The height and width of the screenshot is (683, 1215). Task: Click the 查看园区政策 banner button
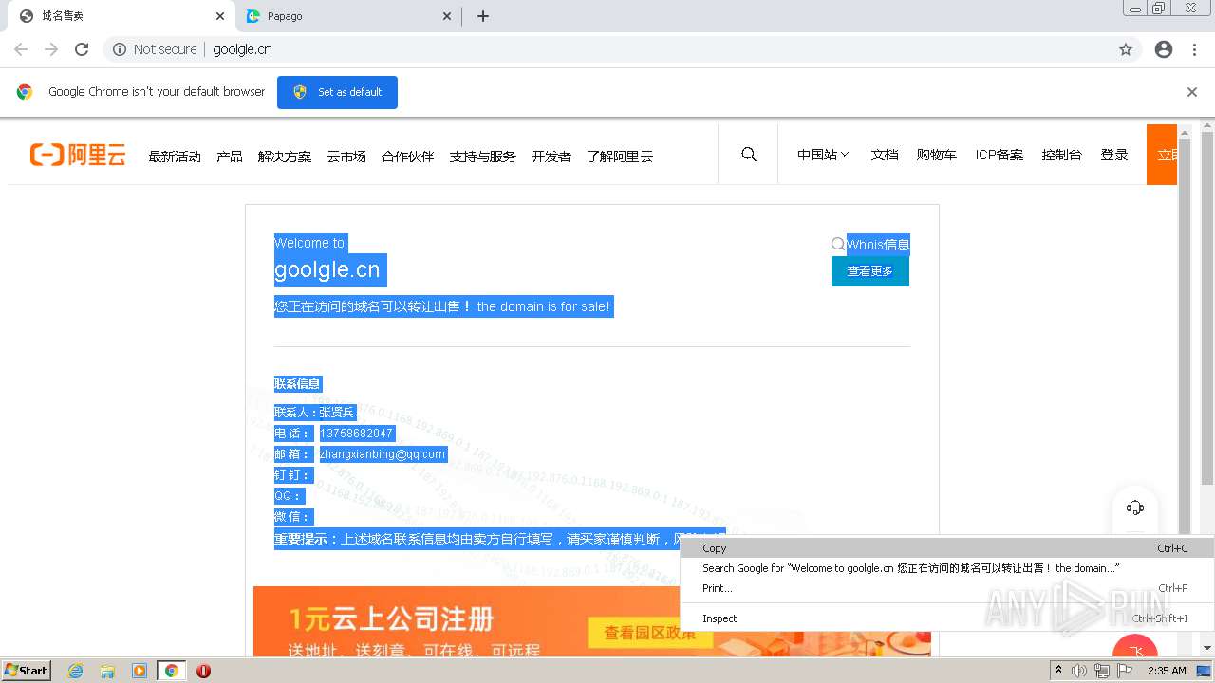650,633
